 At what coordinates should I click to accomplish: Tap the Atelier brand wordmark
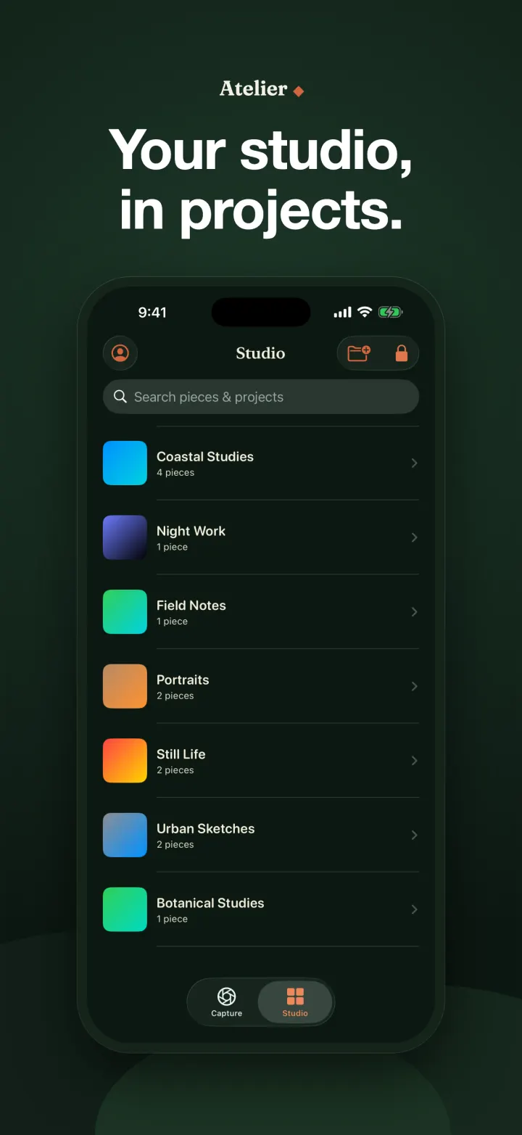[x=254, y=89]
